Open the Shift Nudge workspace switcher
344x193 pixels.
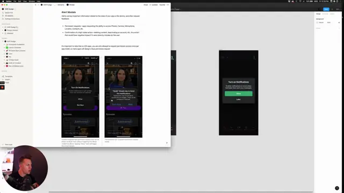(x=9, y=9)
